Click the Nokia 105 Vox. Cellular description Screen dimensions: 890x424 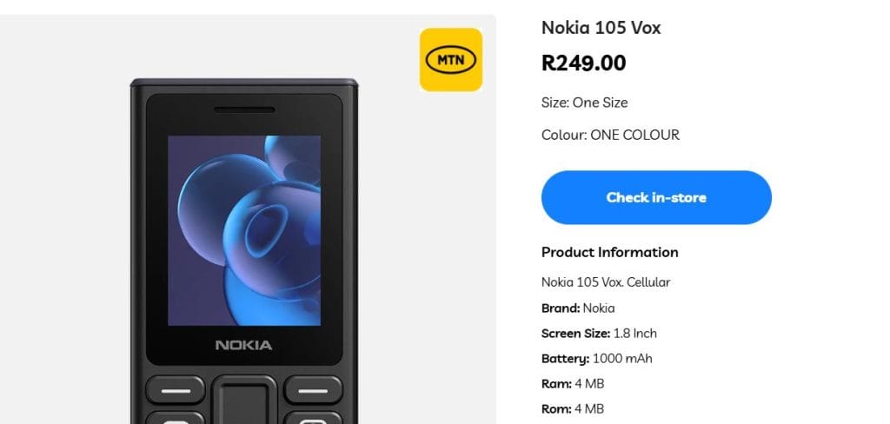[605, 282]
